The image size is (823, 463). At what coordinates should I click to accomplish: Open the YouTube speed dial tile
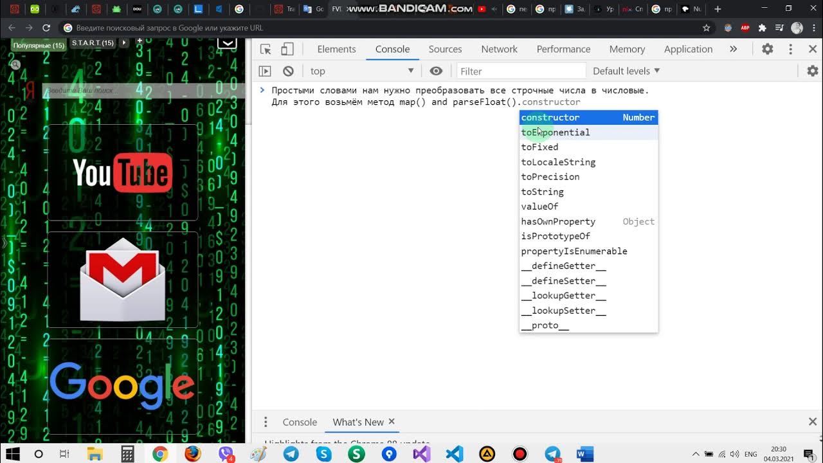[x=122, y=172]
